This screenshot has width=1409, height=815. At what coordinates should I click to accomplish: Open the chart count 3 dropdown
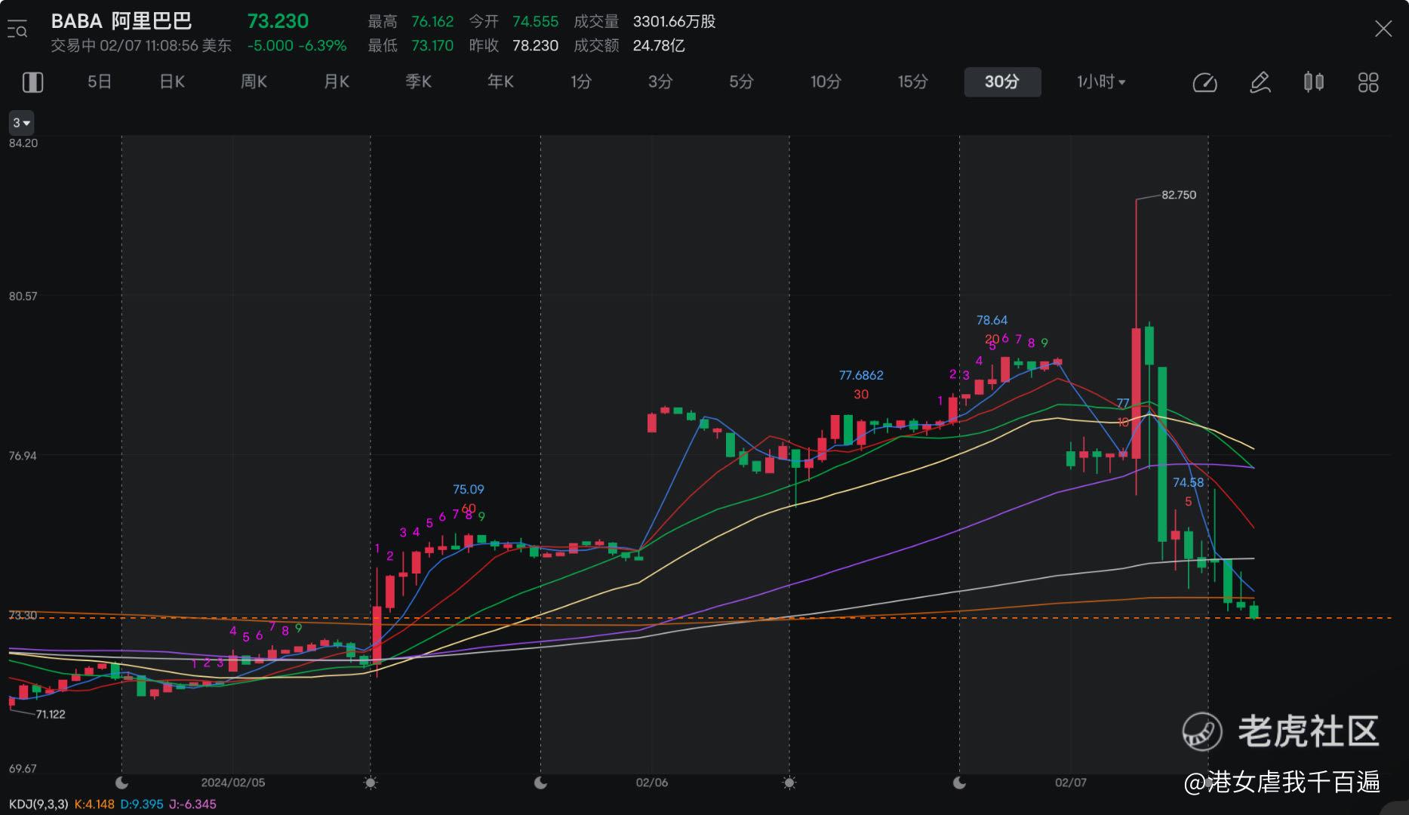(x=21, y=122)
